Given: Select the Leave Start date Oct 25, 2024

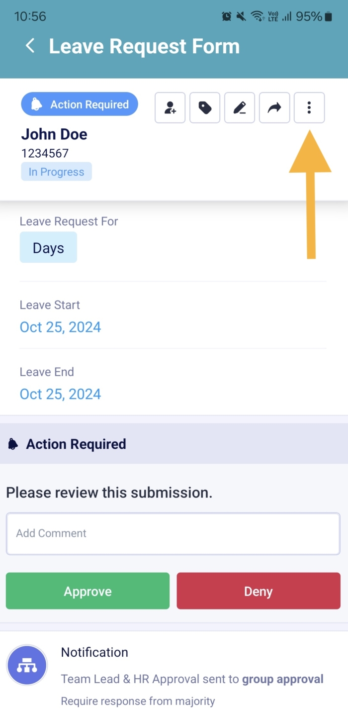Looking at the screenshot, I should (60, 327).
